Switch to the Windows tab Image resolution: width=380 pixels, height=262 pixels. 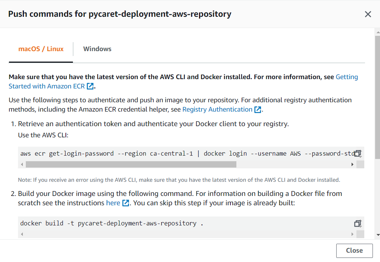point(97,49)
